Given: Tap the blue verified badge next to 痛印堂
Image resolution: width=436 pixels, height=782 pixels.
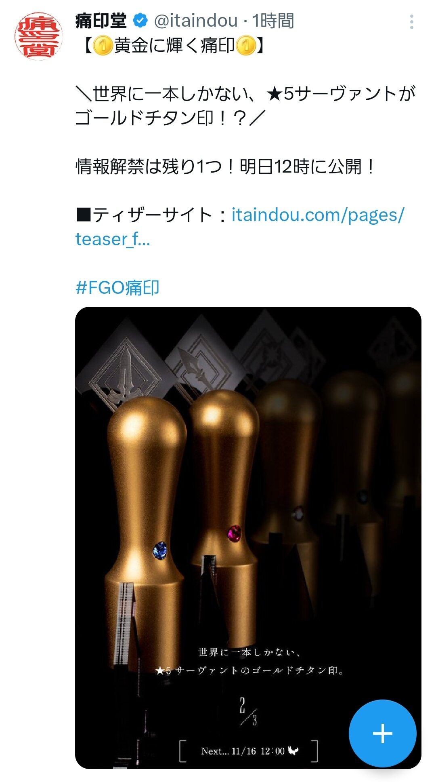Looking at the screenshot, I should [x=140, y=21].
